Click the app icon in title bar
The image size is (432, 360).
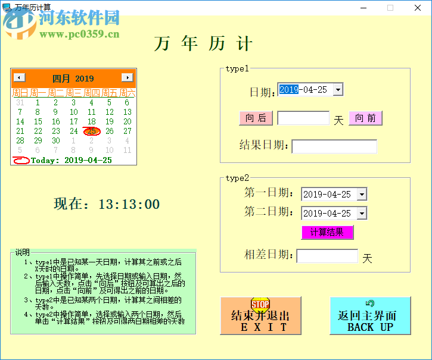7,7
